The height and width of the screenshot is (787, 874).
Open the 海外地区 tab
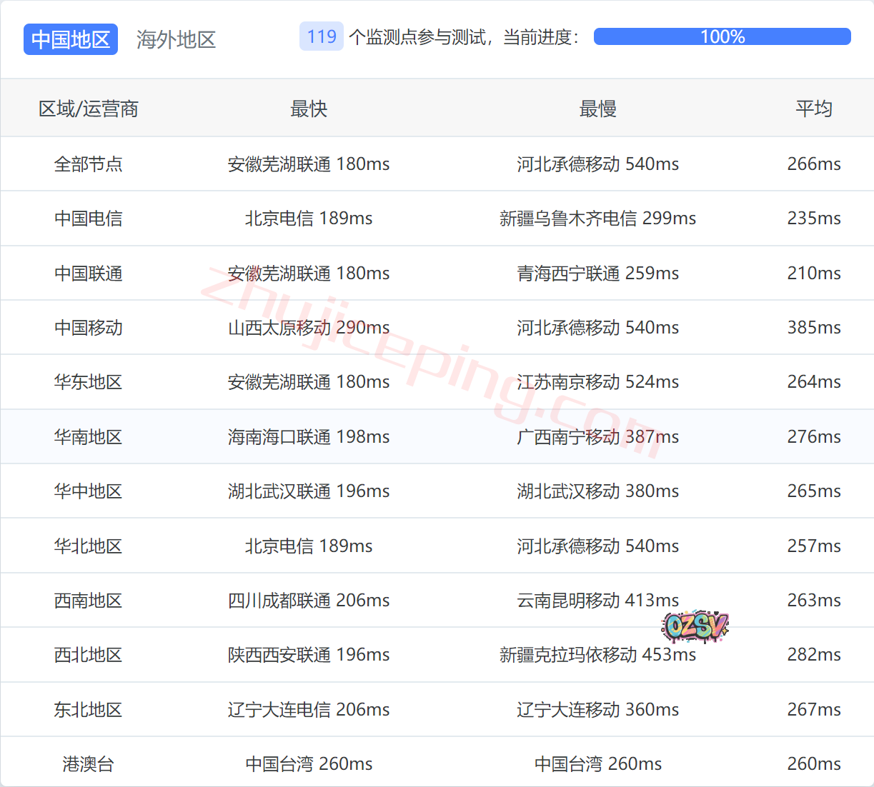(176, 39)
